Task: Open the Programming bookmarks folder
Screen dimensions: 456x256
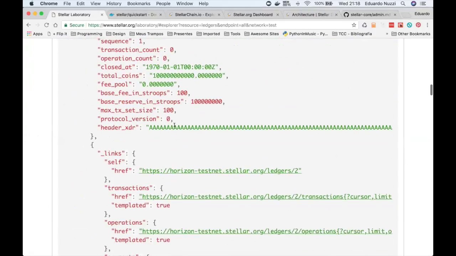Action: [x=87, y=34]
